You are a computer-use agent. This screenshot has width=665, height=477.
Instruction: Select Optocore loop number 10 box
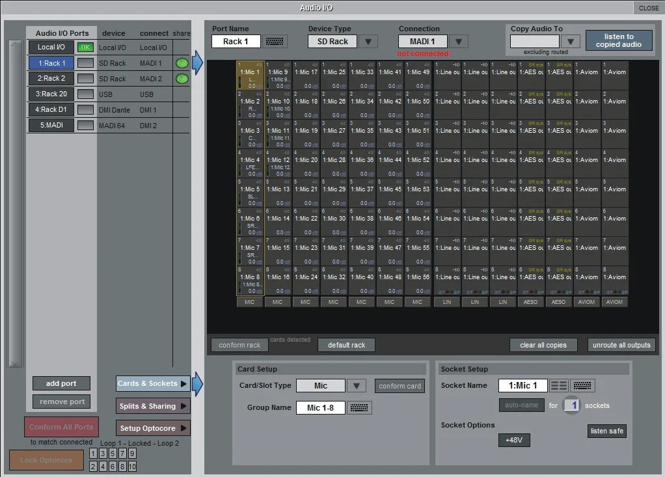(132, 467)
